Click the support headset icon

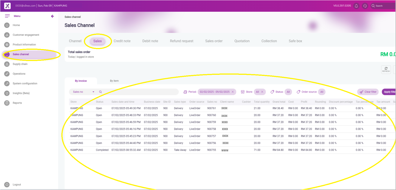[x=365, y=6]
